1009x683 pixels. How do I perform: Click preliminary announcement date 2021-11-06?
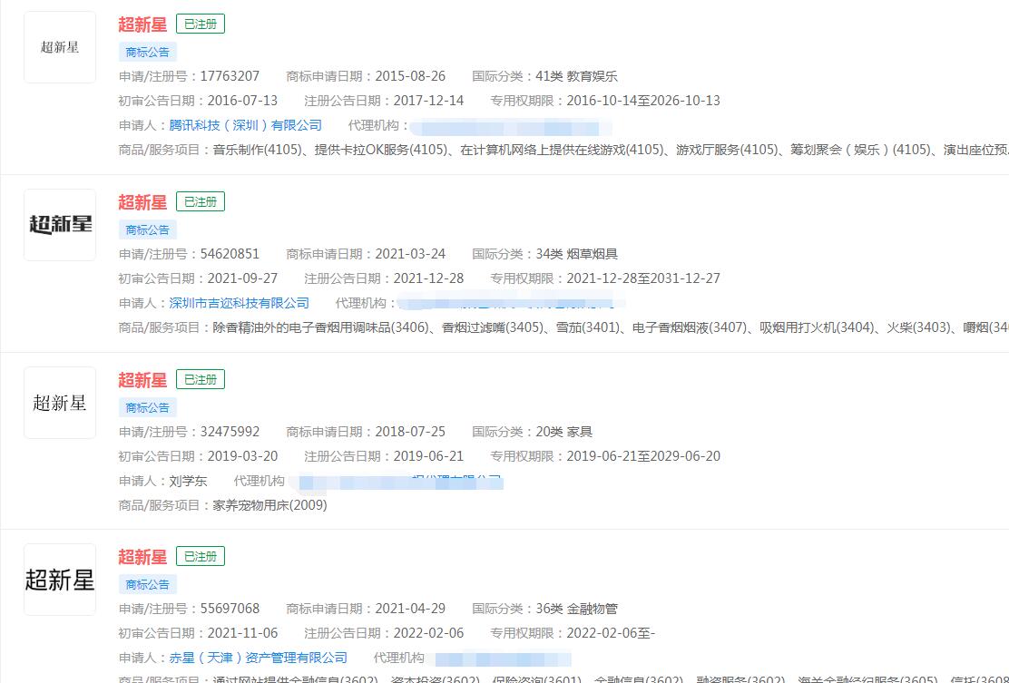click(242, 633)
